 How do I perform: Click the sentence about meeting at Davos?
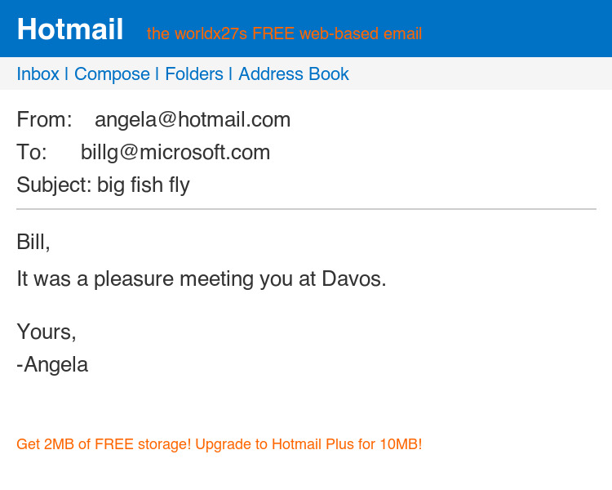tap(201, 279)
